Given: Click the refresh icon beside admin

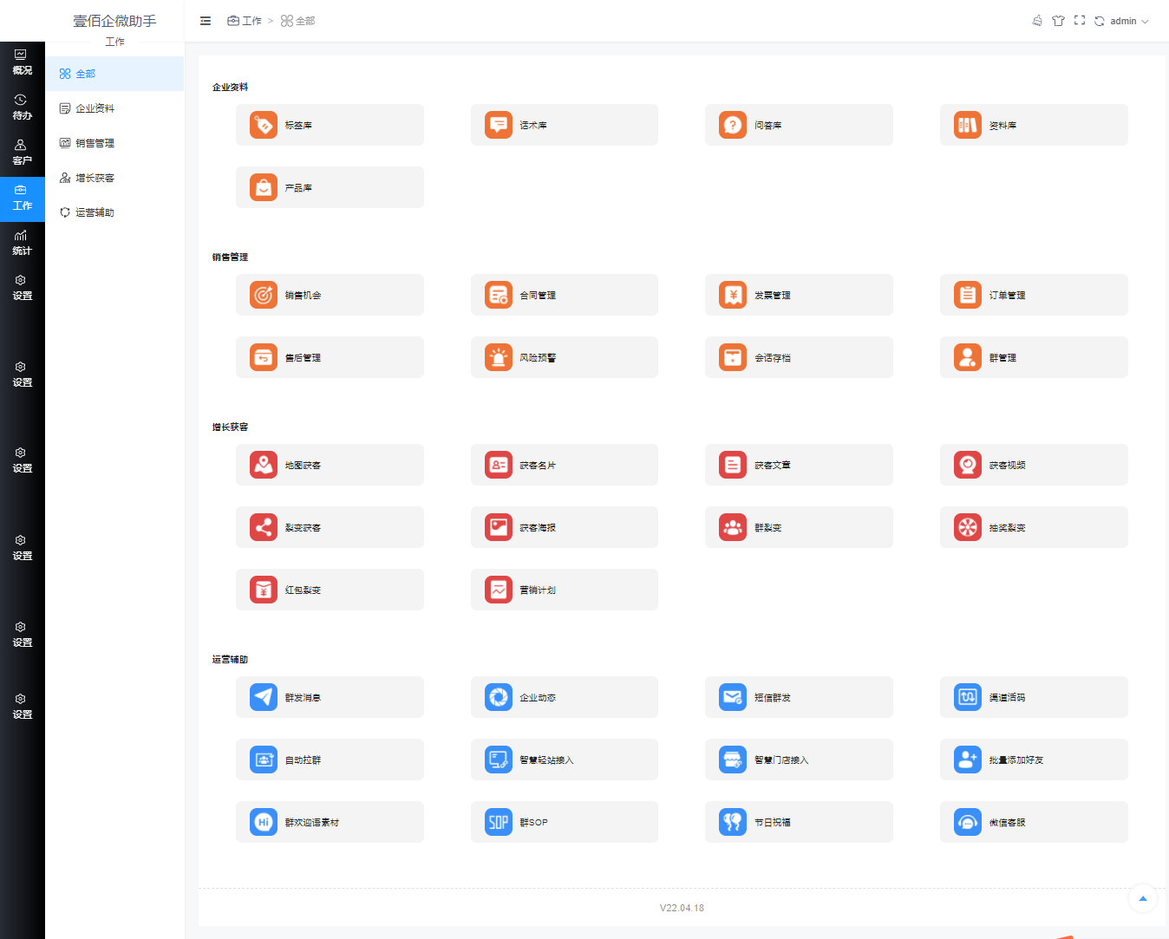Looking at the screenshot, I should click(1100, 21).
